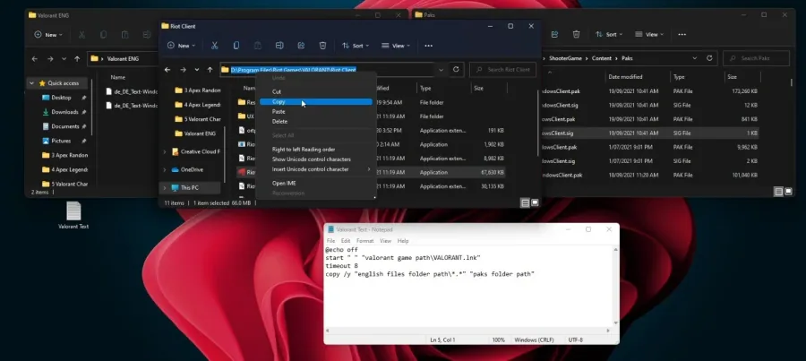The image size is (806, 361).
Task: Click the Search Paks input field
Action: point(756,58)
